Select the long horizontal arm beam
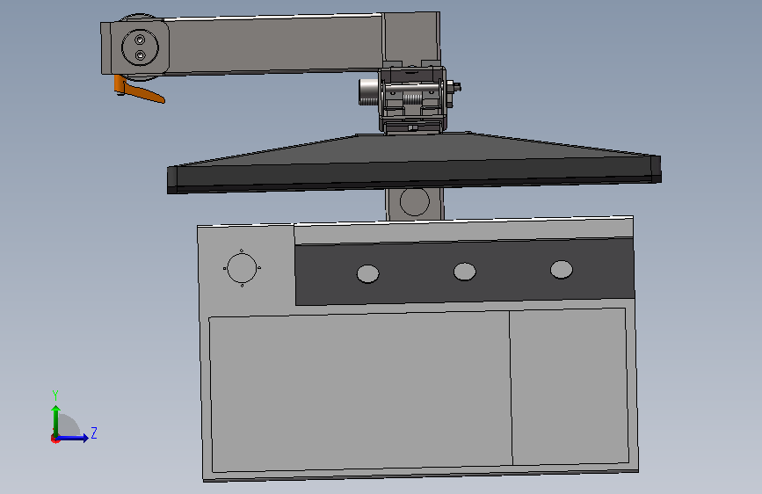762x494 pixels. (x=275, y=45)
